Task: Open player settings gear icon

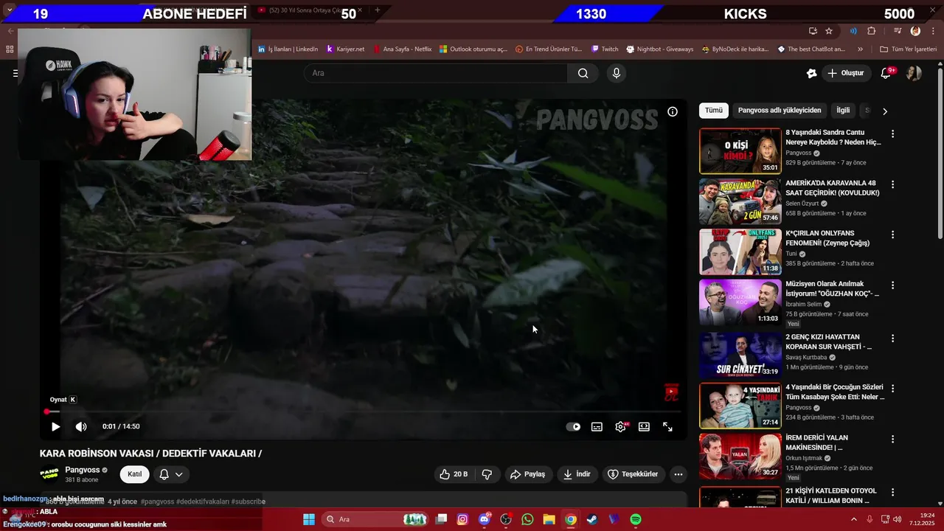Action: [x=620, y=426]
